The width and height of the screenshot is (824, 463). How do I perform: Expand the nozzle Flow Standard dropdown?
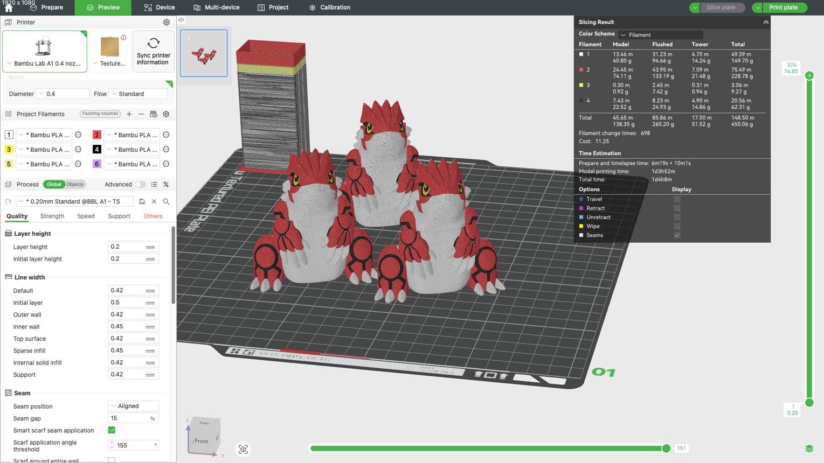[x=139, y=94]
